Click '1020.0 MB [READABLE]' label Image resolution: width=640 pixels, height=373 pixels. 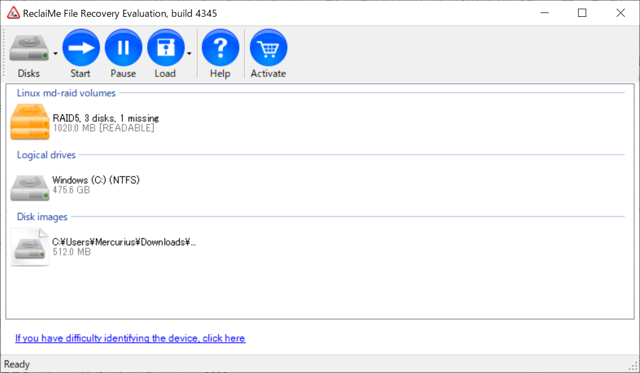104,128
